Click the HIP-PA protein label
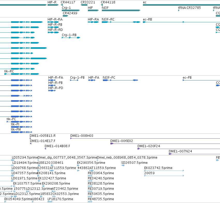Image resolution: width=220 pixels, height=203 pixels. [94, 77]
